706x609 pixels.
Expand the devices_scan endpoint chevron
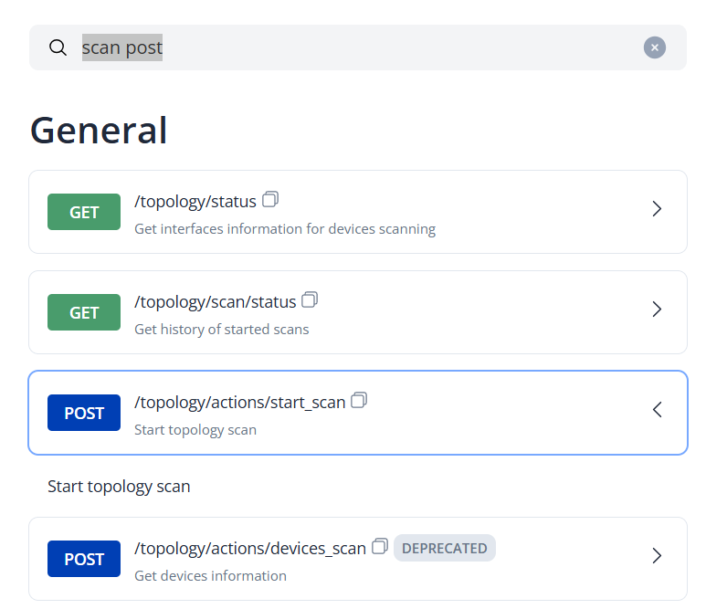pyautogui.click(x=657, y=556)
